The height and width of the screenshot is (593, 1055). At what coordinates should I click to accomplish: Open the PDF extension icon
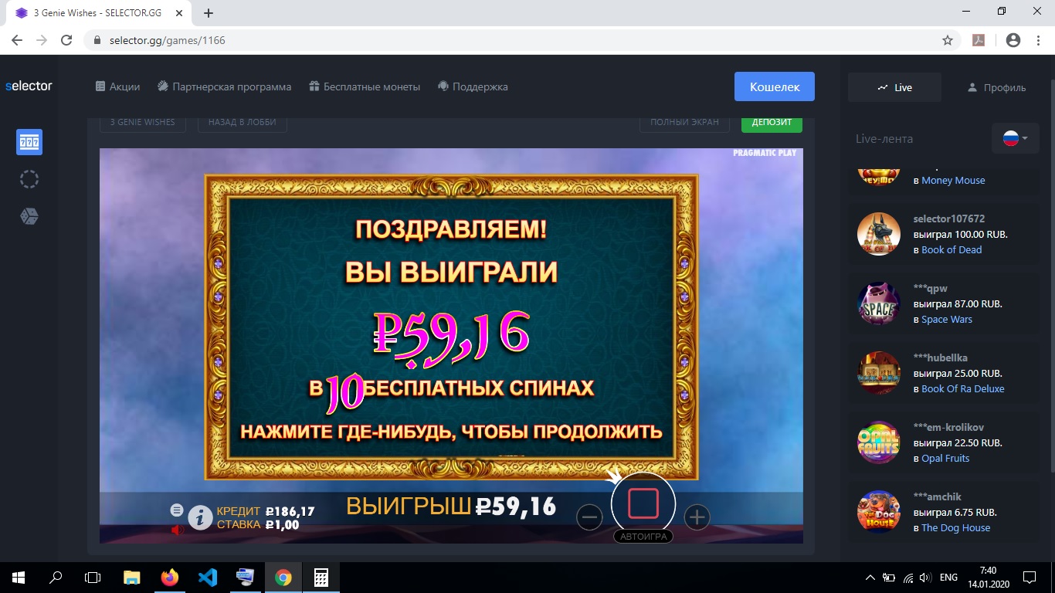979,40
